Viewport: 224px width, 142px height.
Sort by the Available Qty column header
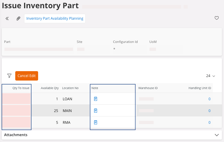coord(50,88)
